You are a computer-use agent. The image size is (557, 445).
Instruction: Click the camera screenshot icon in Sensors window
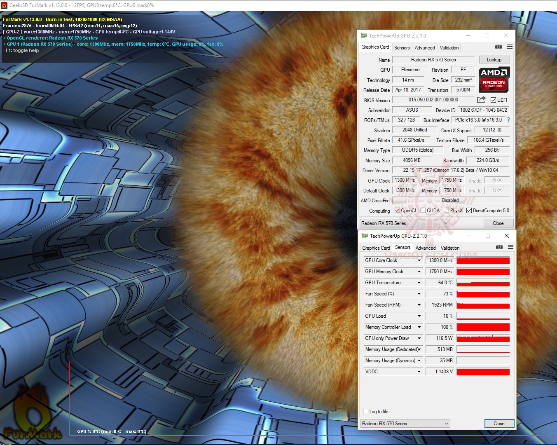499,247
